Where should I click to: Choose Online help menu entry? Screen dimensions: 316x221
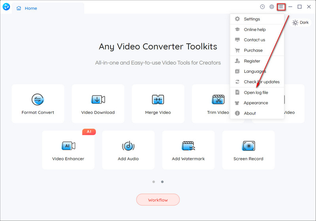257,30
